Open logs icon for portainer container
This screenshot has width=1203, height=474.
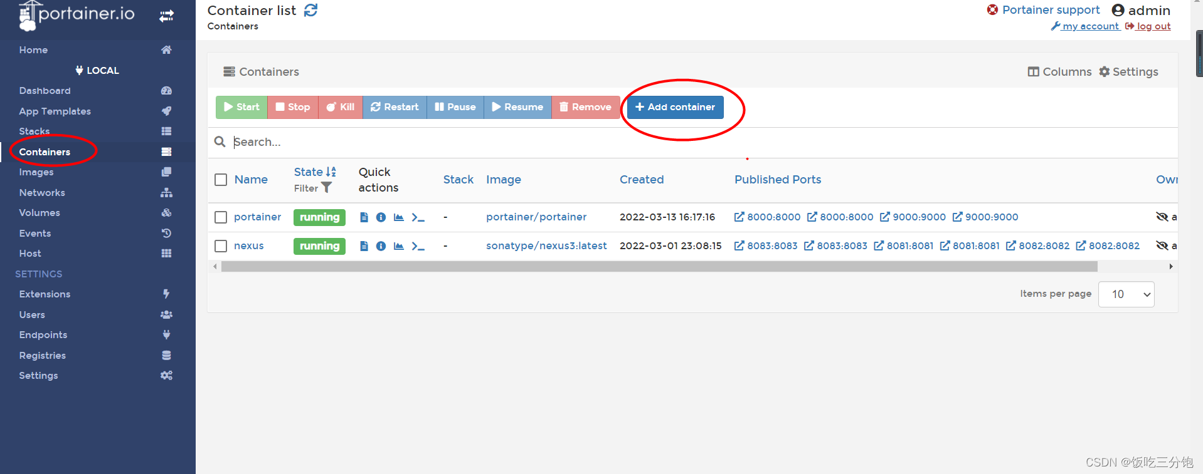click(364, 217)
